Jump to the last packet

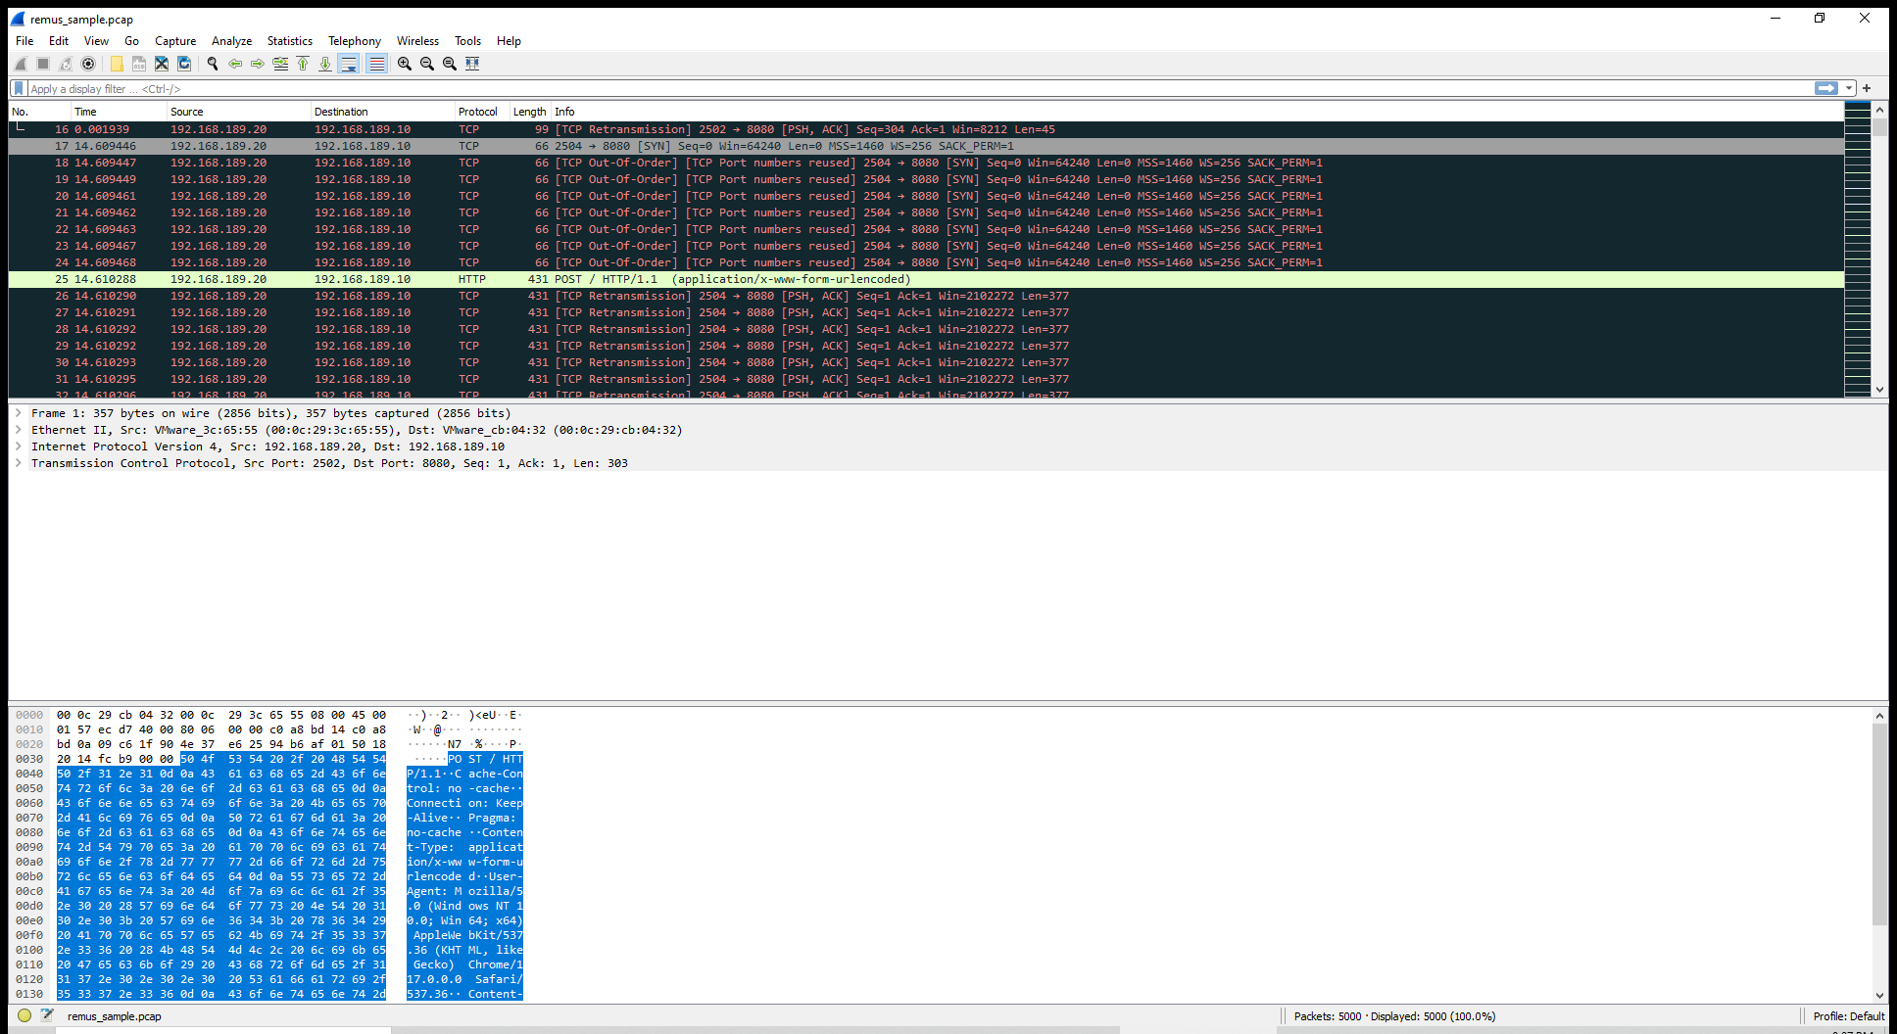(324, 64)
